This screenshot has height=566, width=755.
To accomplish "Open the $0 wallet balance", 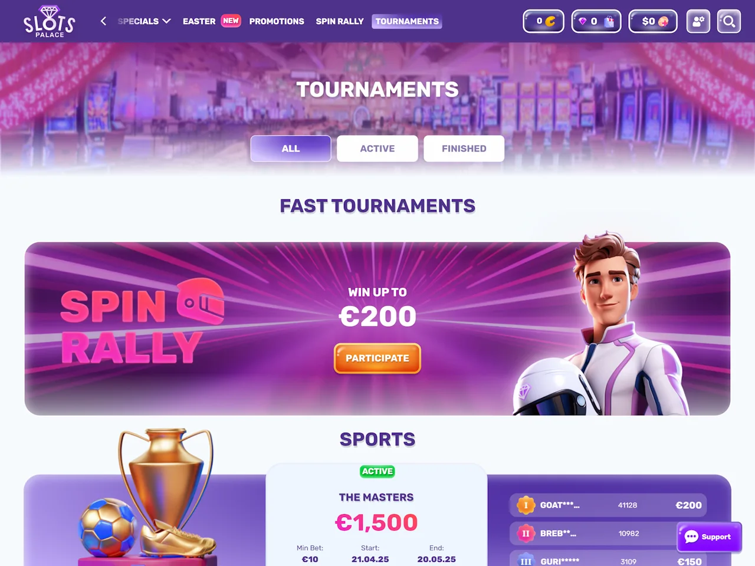I will [x=653, y=21].
